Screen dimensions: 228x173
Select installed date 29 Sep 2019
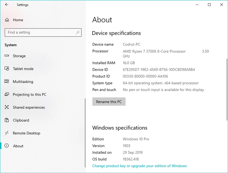coord(133,153)
